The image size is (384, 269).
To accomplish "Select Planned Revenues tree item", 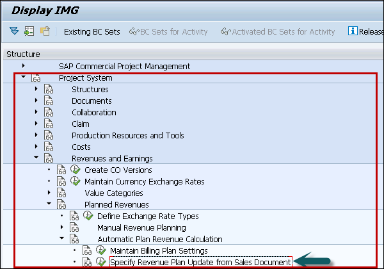I will coord(116,204).
